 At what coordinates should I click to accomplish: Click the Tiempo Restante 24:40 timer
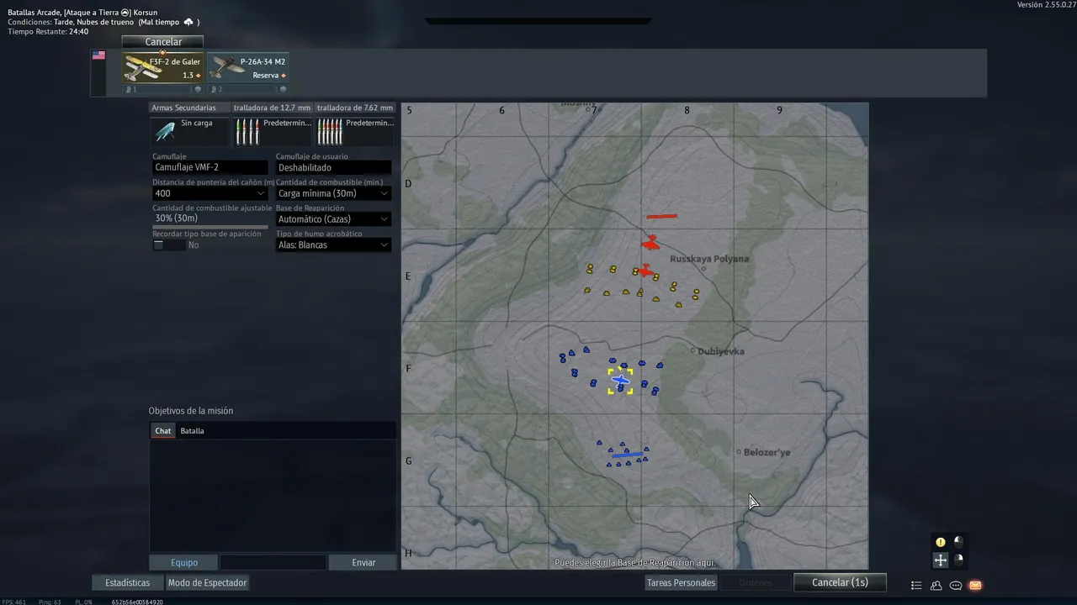click(48, 31)
